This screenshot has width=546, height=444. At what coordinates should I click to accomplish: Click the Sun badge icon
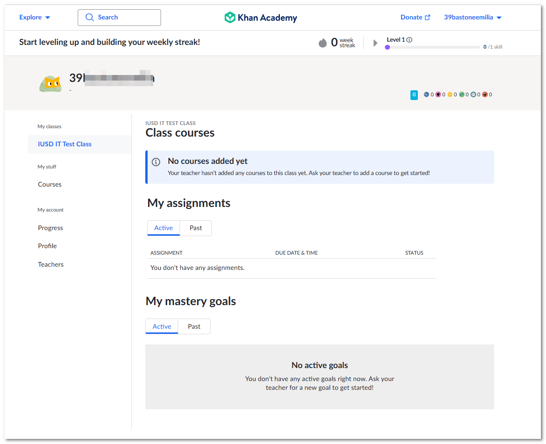(x=450, y=94)
